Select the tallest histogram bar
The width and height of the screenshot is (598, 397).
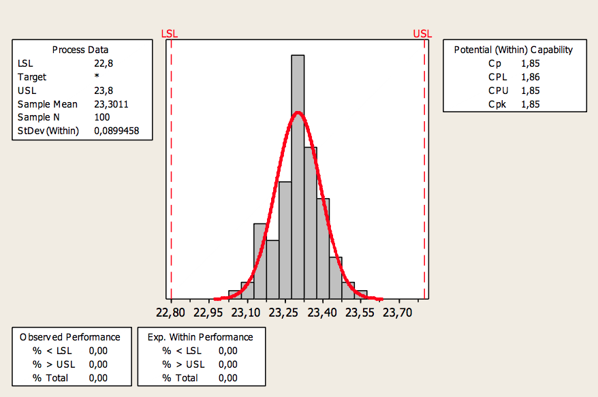tap(298, 177)
